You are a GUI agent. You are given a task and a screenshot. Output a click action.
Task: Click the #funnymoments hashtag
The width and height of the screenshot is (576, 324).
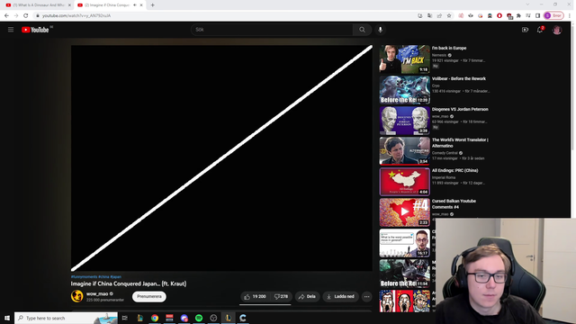click(84, 277)
